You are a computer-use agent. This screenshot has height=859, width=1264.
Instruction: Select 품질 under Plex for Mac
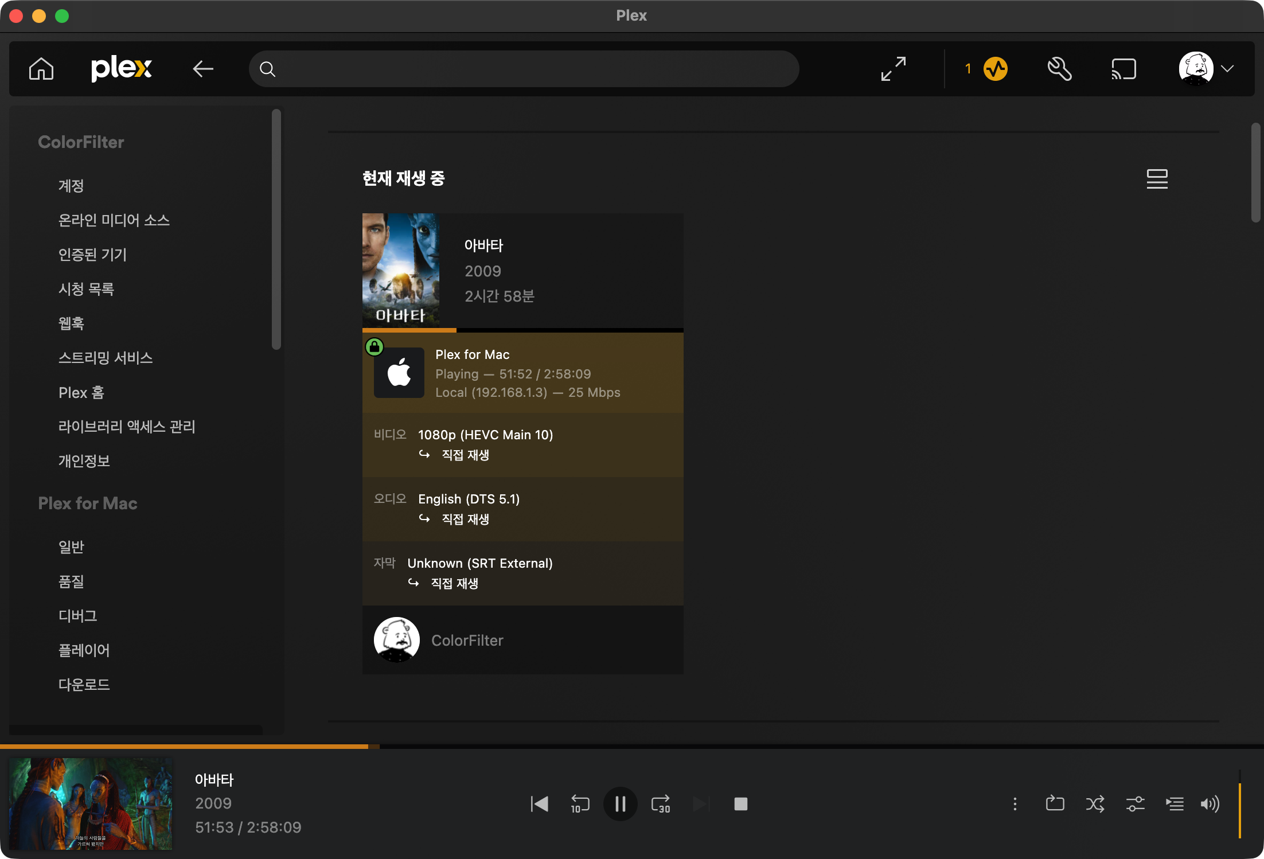pyautogui.click(x=71, y=581)
